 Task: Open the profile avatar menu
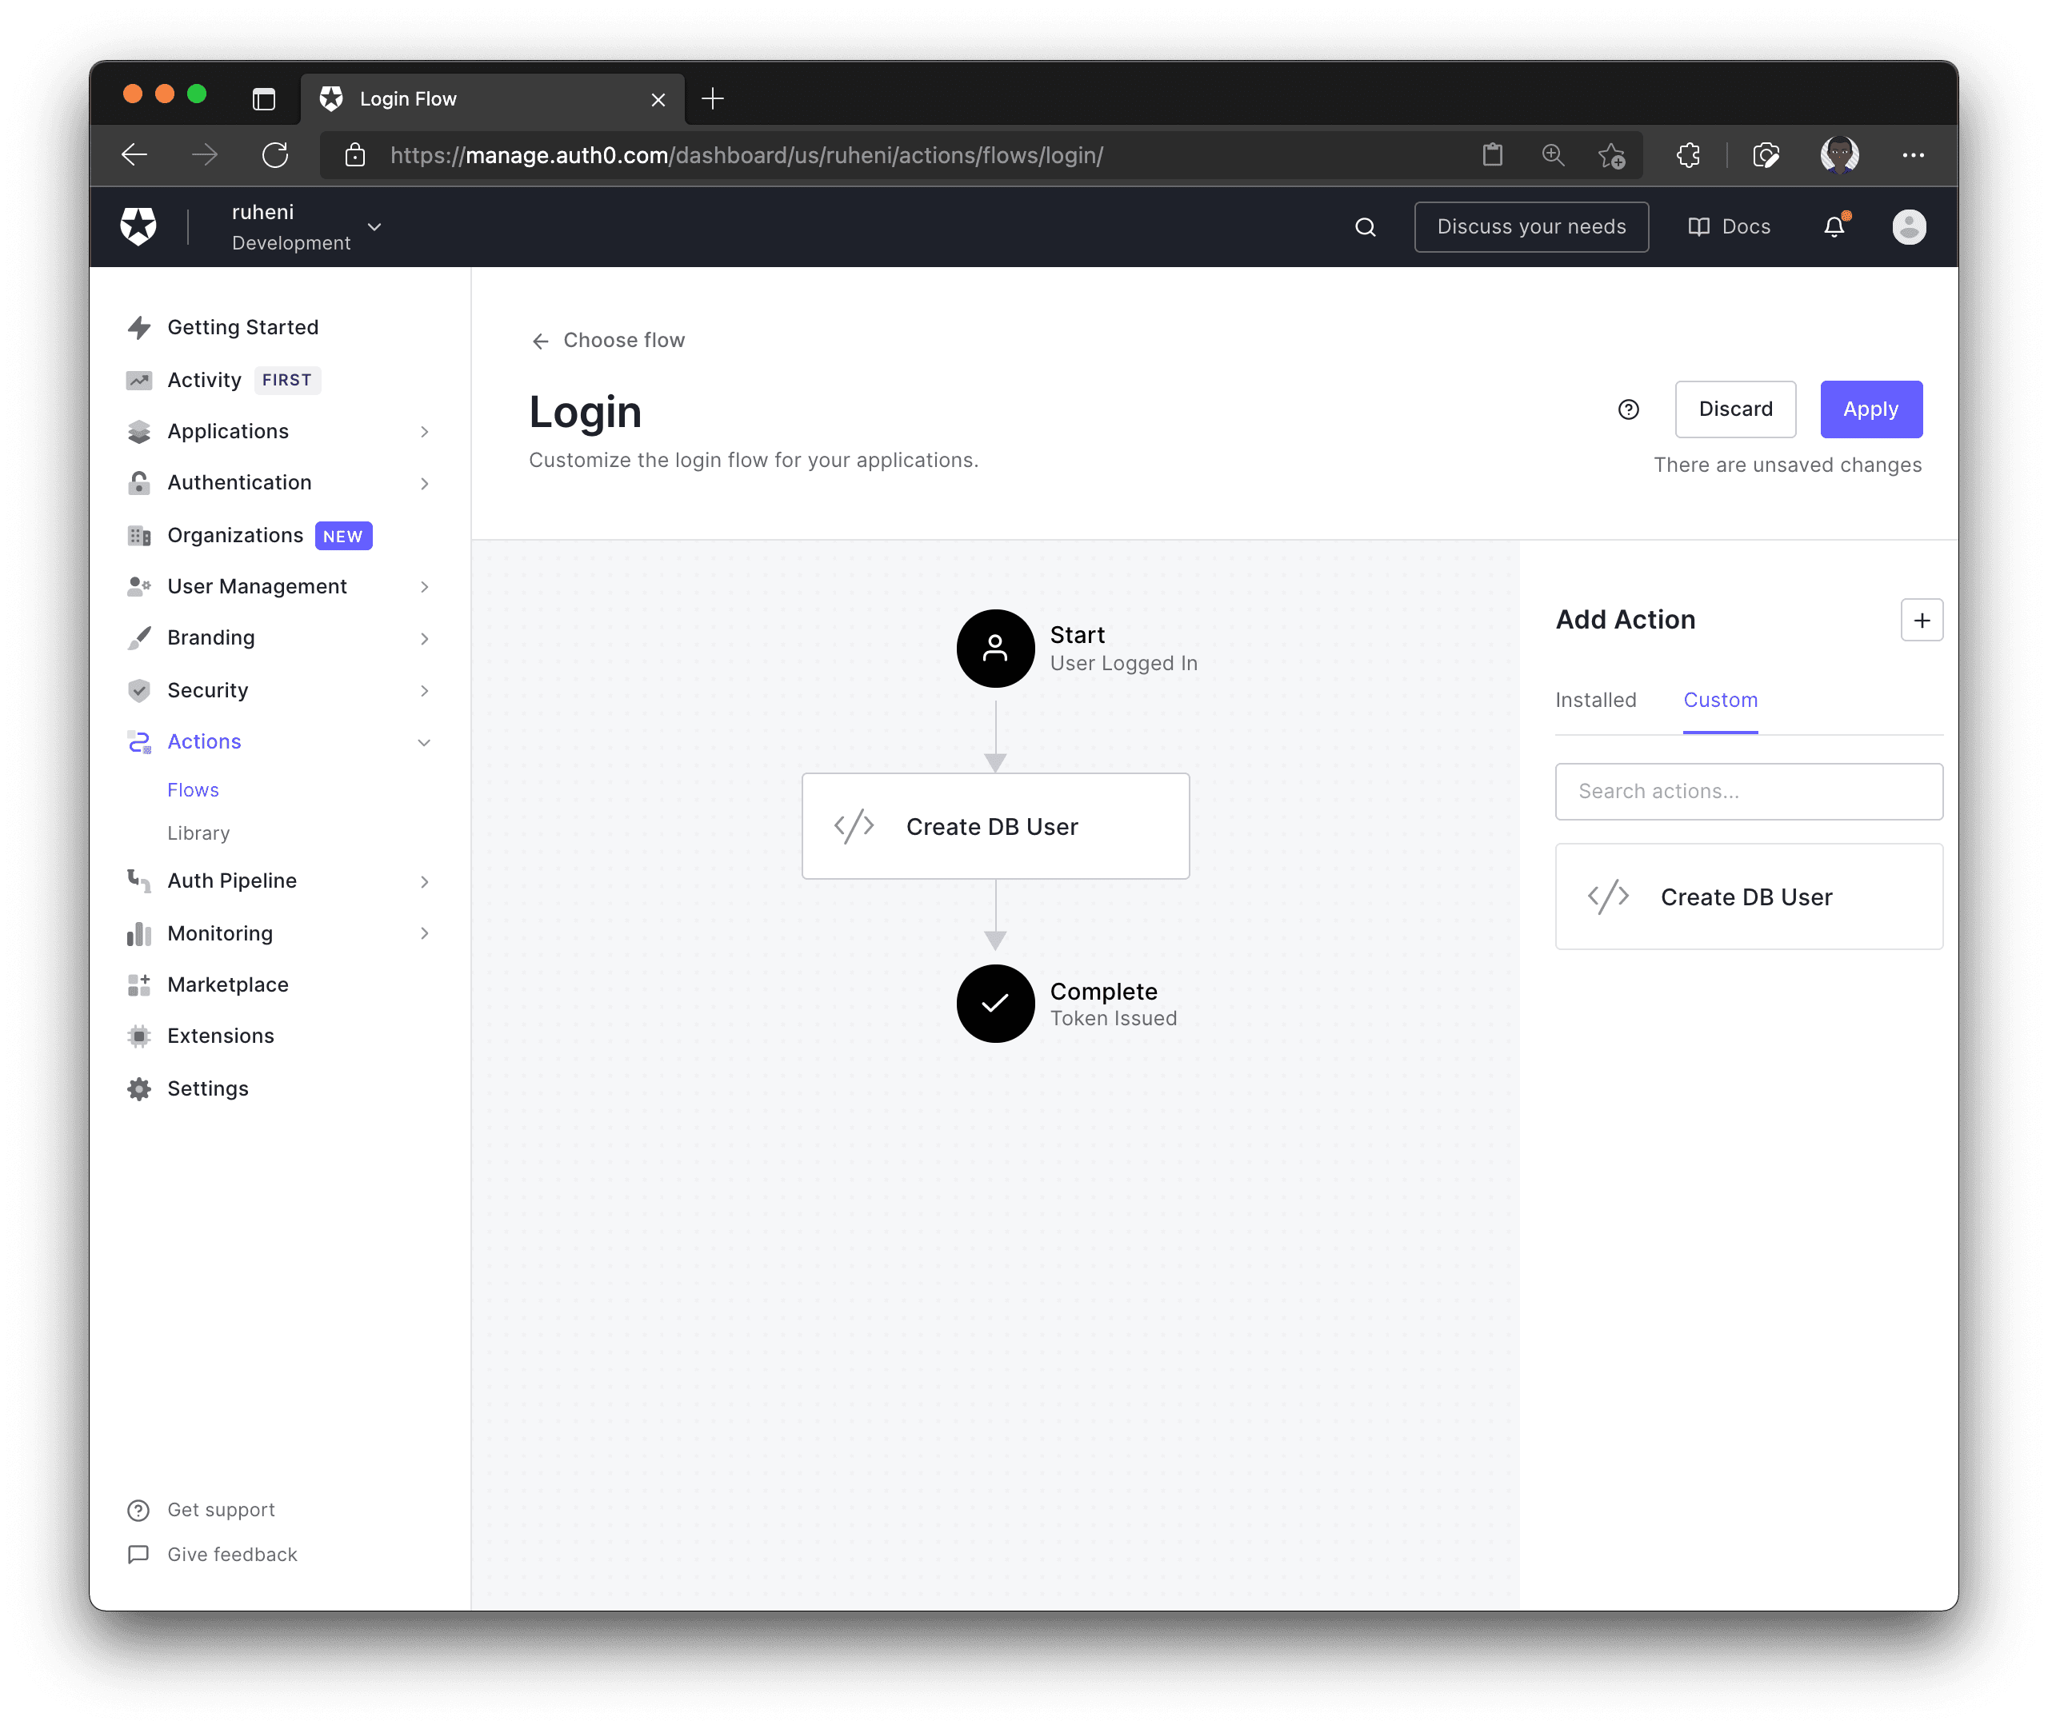(x=1908, y=226)
